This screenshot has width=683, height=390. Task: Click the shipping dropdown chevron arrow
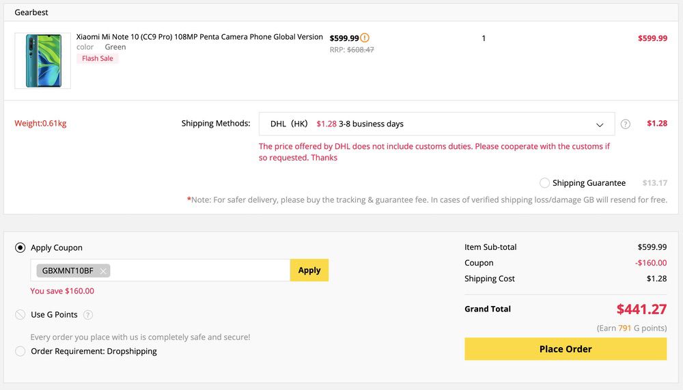click(x=600, y=125)
